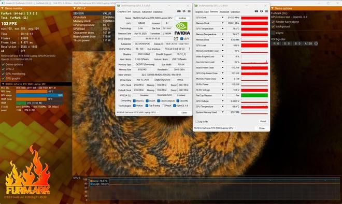Screen dimensions: 342x204
Task: Click the refresh icon in GPU-Z Sensors window
Action: tap(261, 11)
